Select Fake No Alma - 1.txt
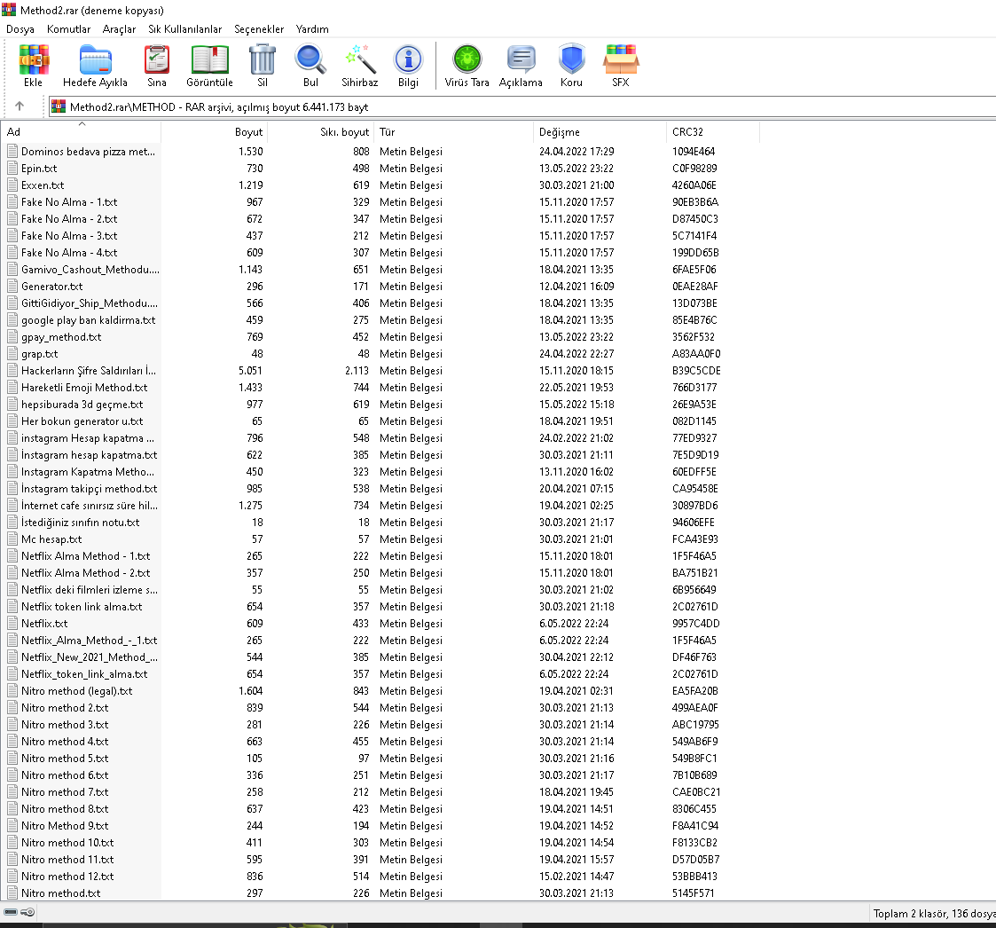 pyautogui.click(x=69, y=202)
